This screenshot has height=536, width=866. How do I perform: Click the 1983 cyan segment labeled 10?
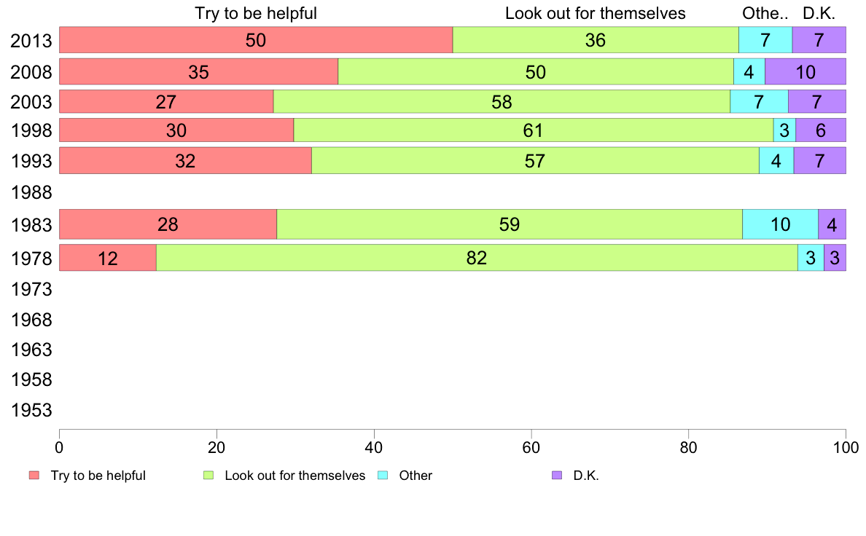tap(781, 224)
